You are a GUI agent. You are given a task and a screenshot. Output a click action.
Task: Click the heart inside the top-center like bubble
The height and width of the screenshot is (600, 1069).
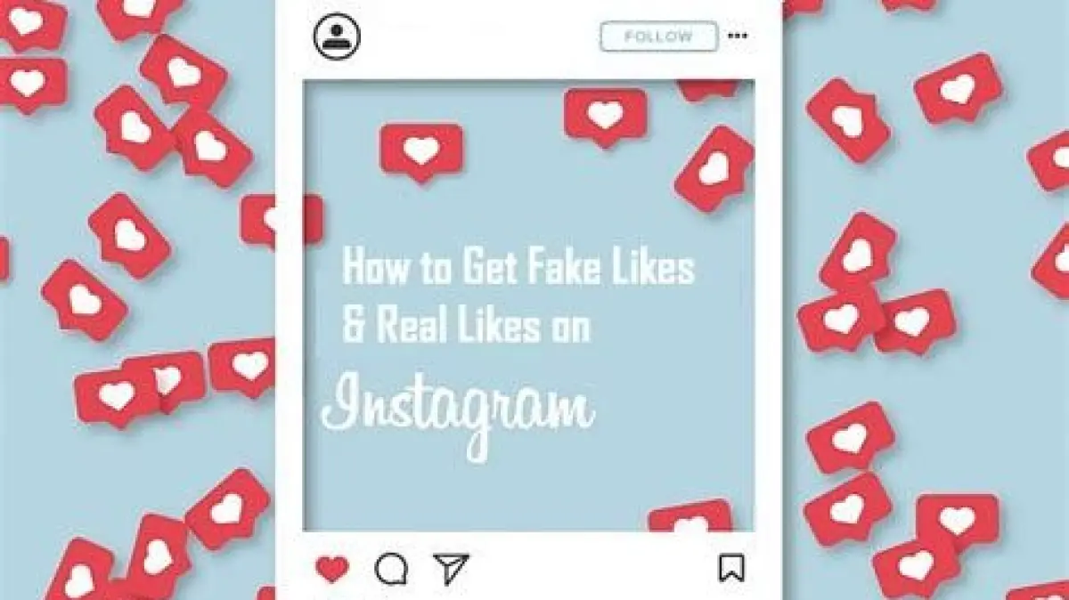(606, 114)
